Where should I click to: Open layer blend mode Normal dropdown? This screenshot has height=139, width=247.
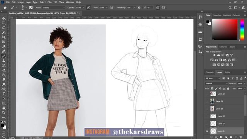(217, 83)
